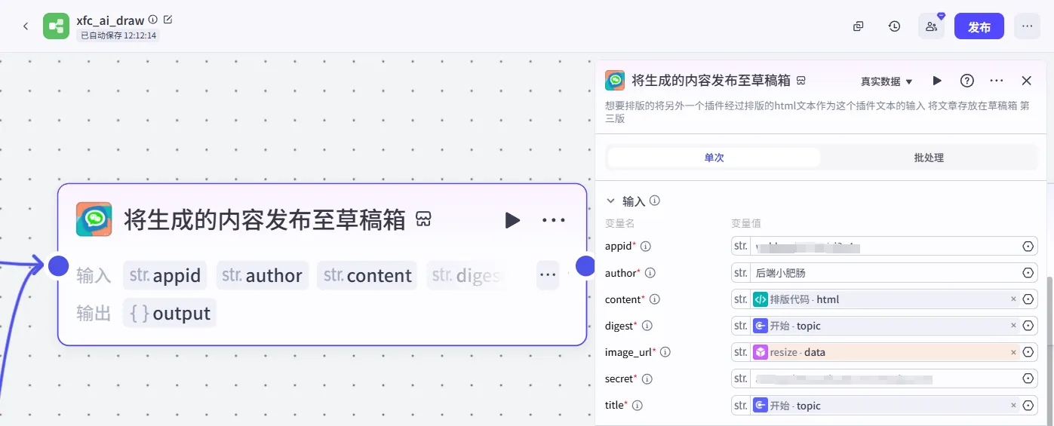The width and height of the screenshot is (1054, 426).
Task: Open the 真实数据 dropdown
Action: click(887, 81)
